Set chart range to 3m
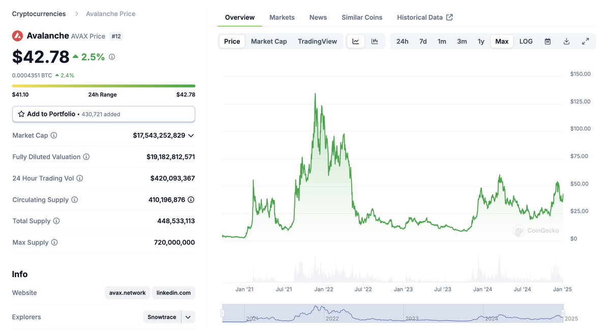The height and width of the screenshot is (330, 610). [462, 41]
